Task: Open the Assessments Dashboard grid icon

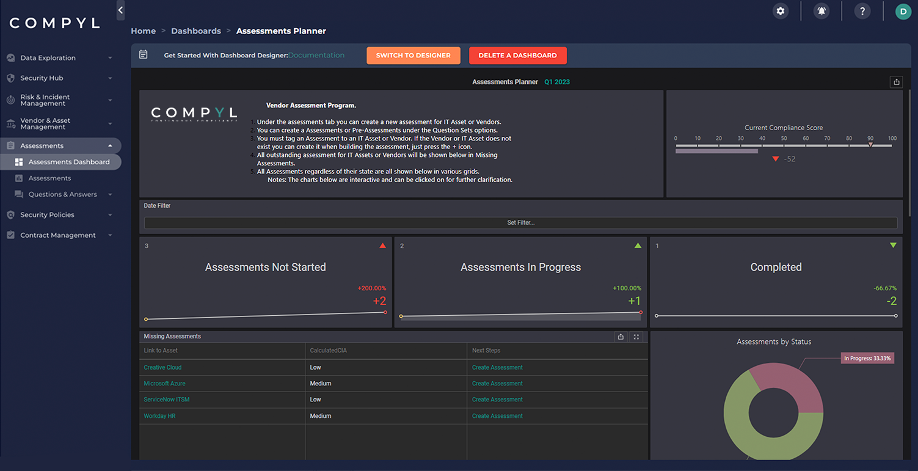Action: click(x=20, y=161)
